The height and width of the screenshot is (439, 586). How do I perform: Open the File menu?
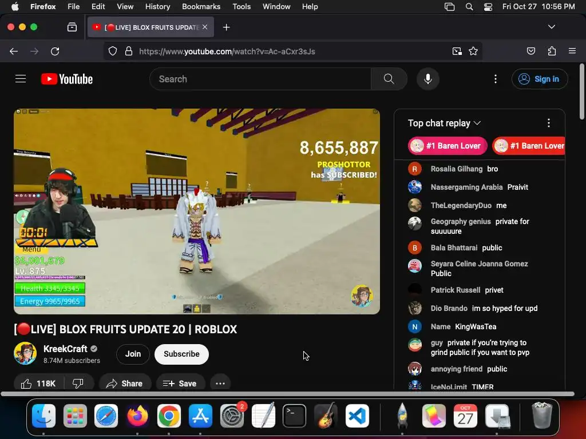[x=74, y=7]
